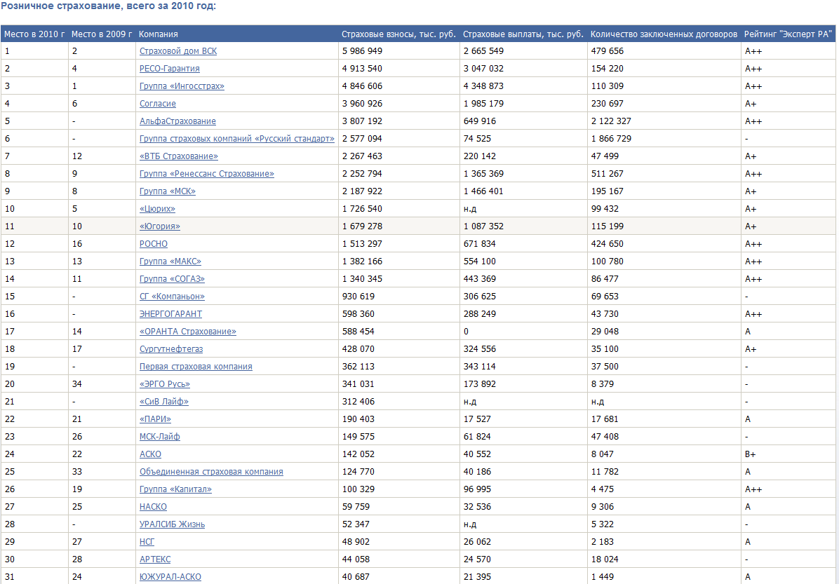839x584 pixels.
Task: Select the «Югория» link
Action: (x=159, y=226)
